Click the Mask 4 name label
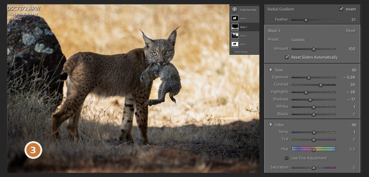Viewport: 369px width, 177px height. pyautogui.click(x=243, y=18)
